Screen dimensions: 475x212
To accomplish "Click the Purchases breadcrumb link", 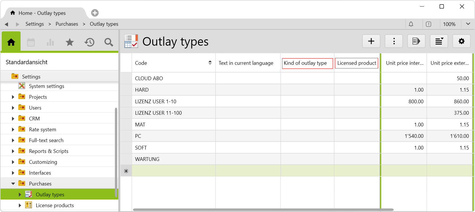I will (67, 24).
